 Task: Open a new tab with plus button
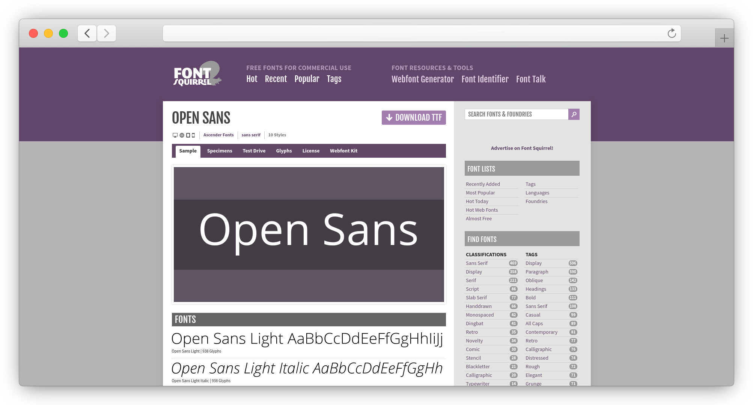coord(724,38)
